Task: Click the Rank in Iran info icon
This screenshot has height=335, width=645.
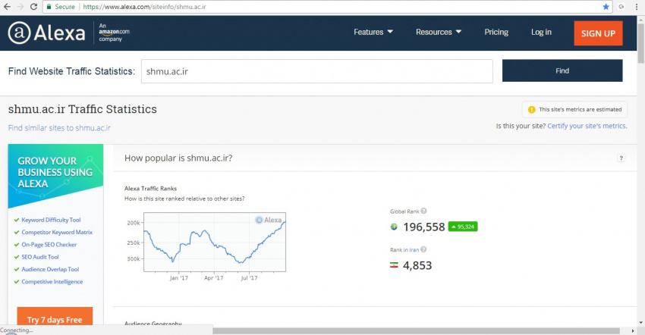Action: pos(423,249)
